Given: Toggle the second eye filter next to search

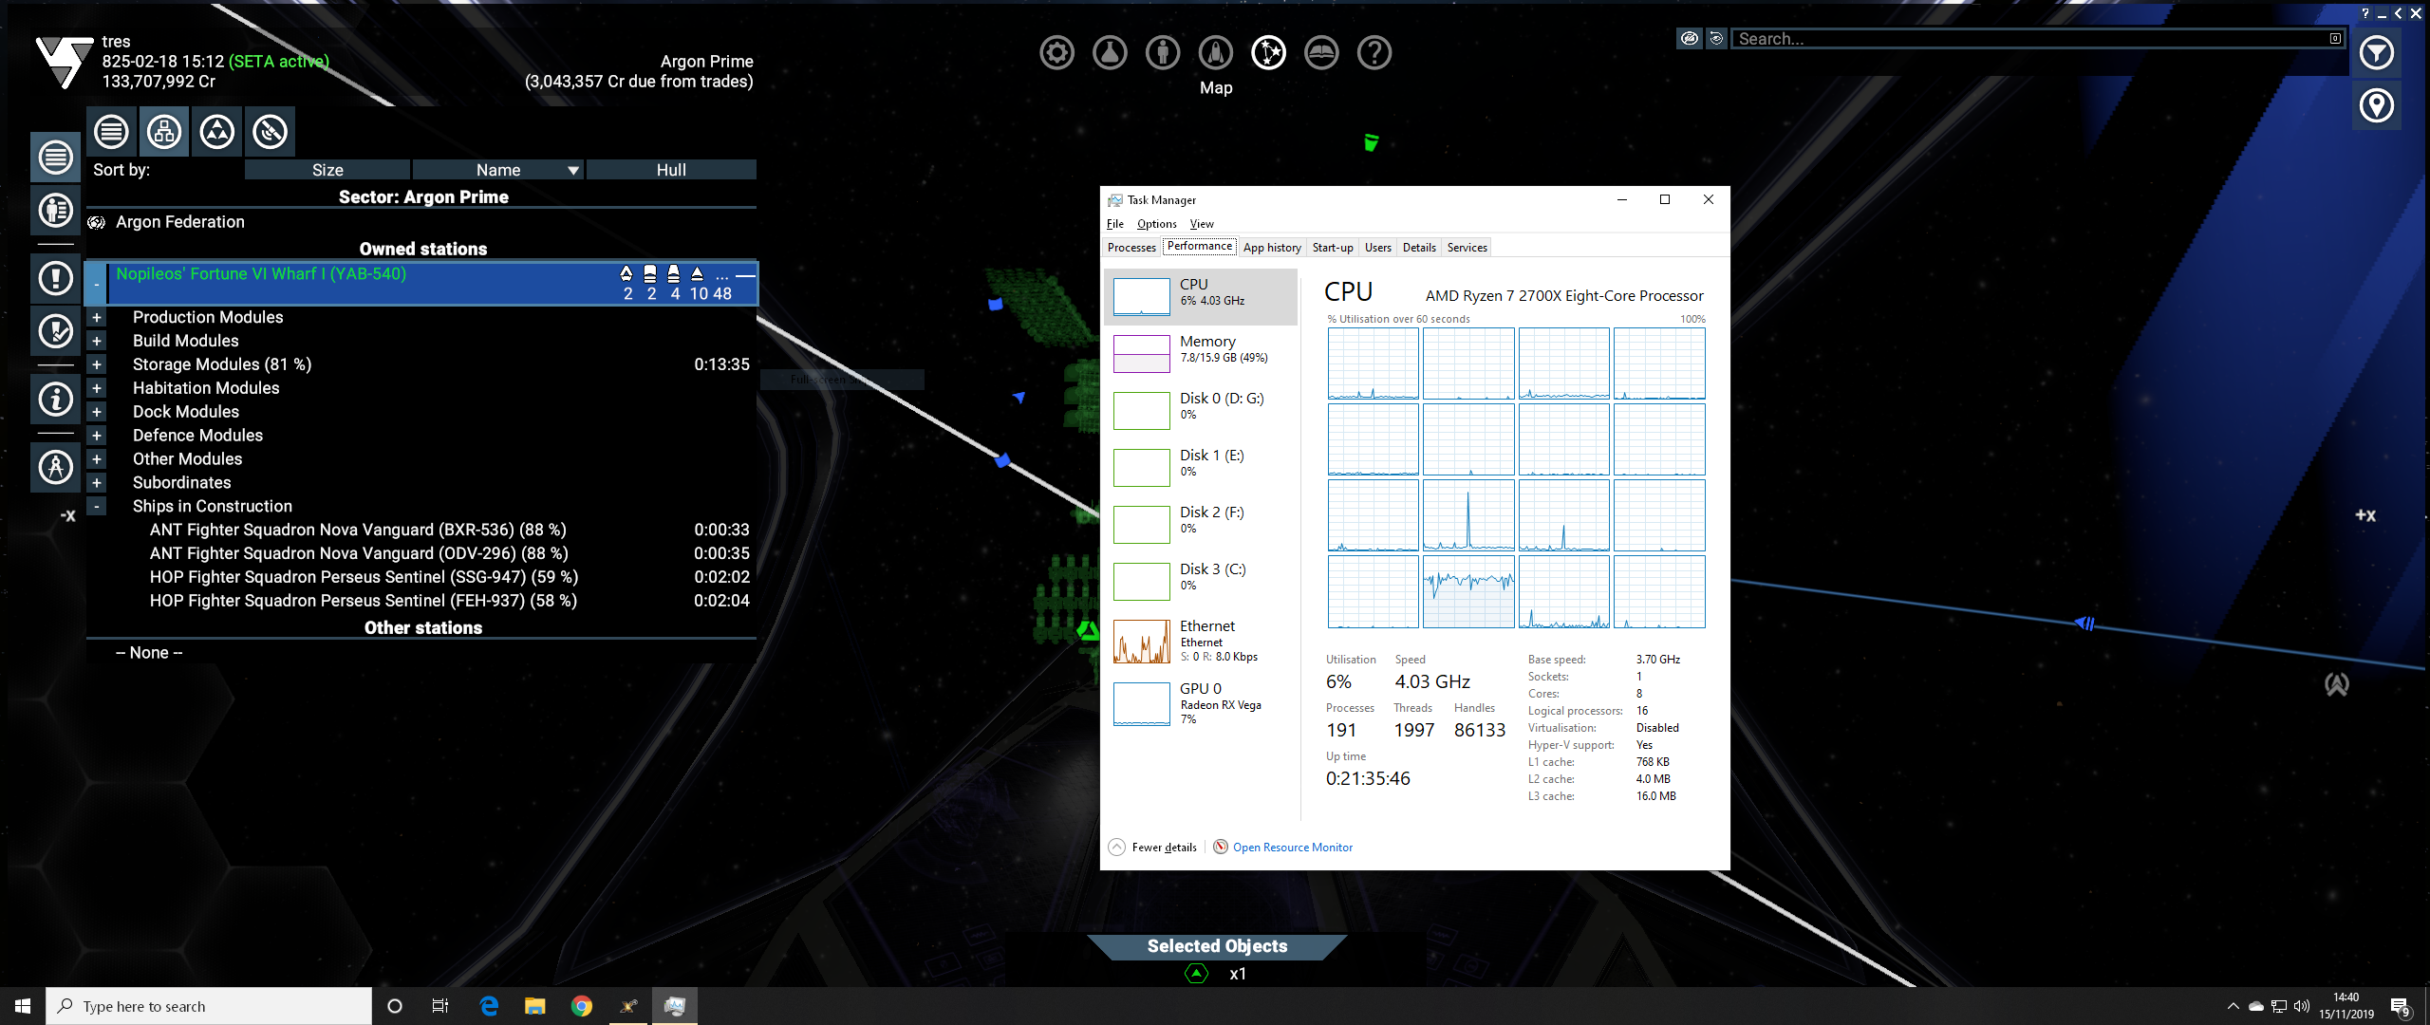Looking at the screenshot, I should click(x=1716, y=39).
